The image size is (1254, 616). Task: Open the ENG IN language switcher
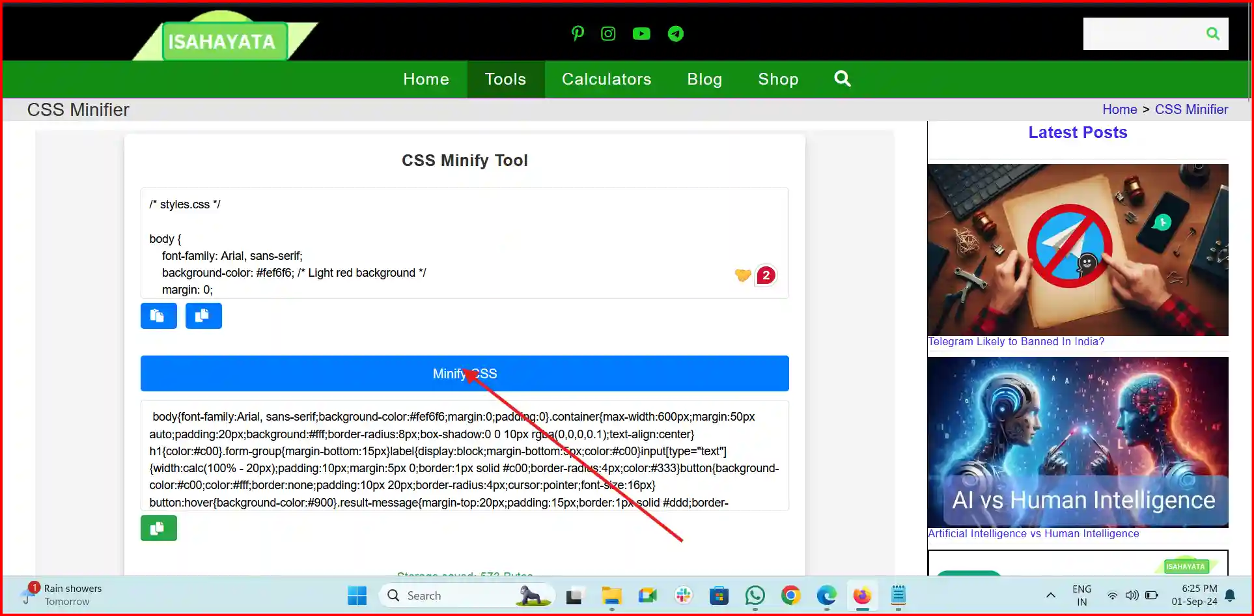1081,595
